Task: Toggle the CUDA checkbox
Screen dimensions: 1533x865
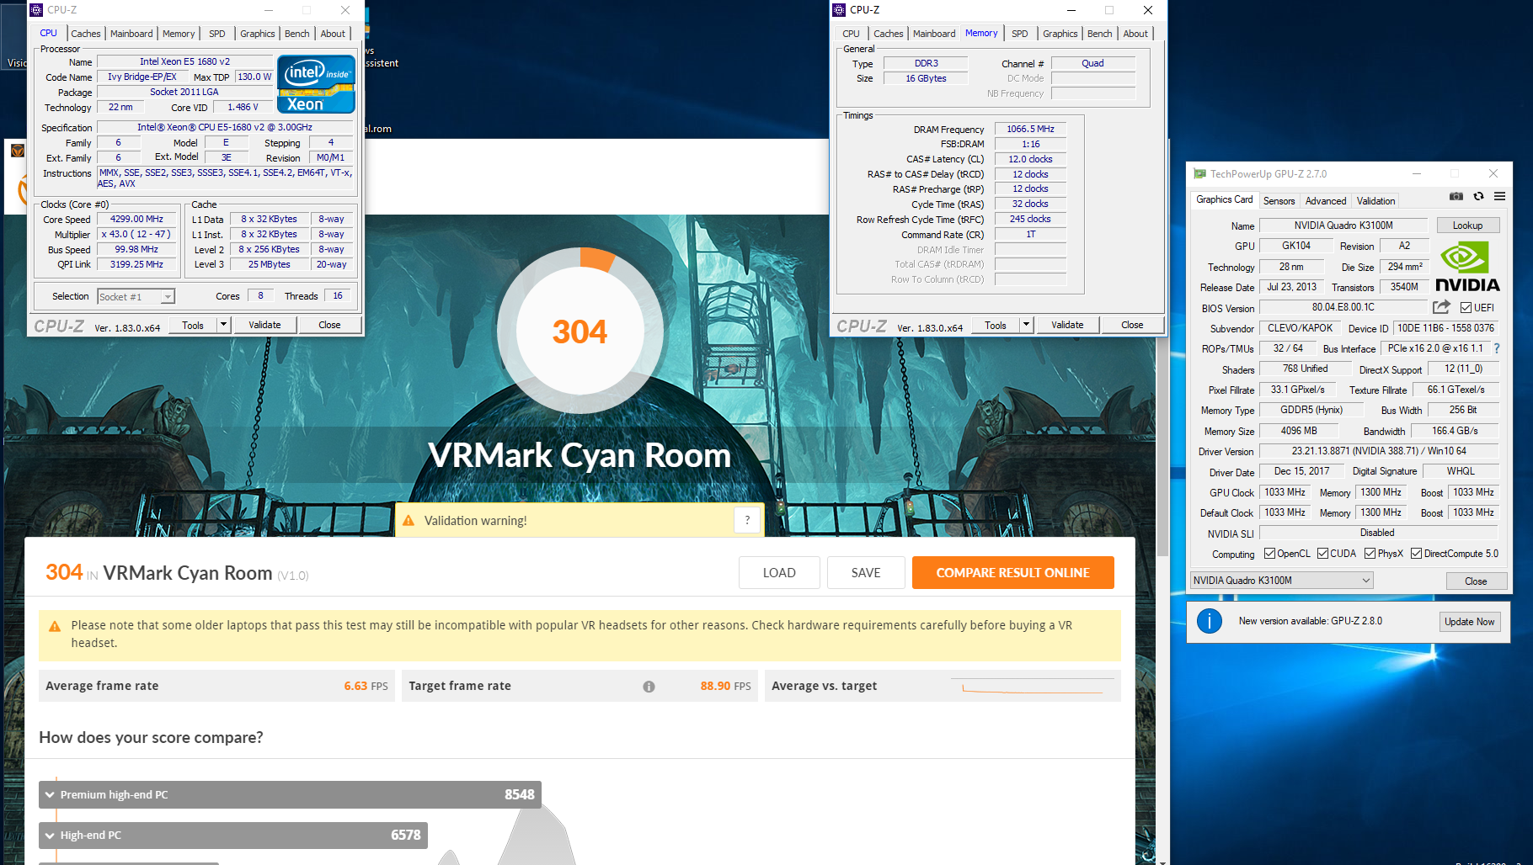Action: click(x=1322, y=554)
